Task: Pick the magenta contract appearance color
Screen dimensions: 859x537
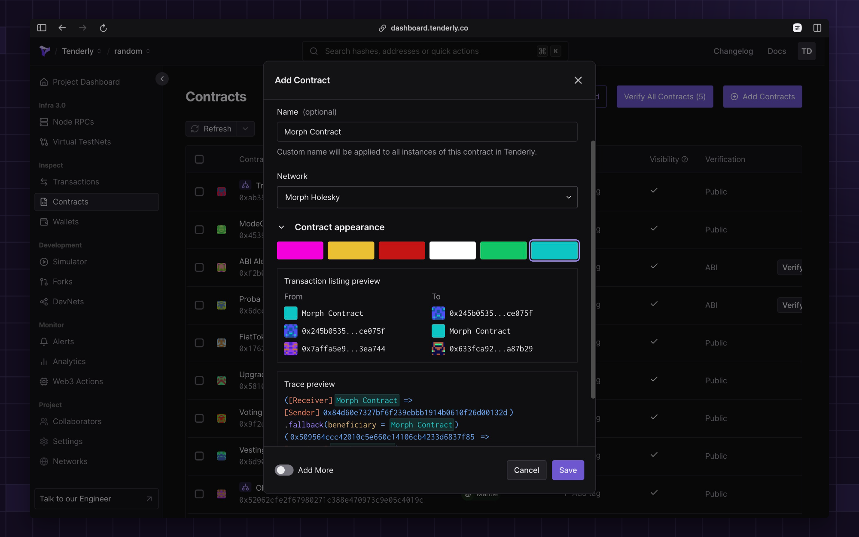Action: pyautogui.click(x=300, y=250)
